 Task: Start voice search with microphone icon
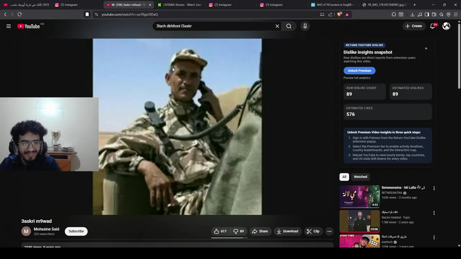pyautogui.click(x=305, y=26)
